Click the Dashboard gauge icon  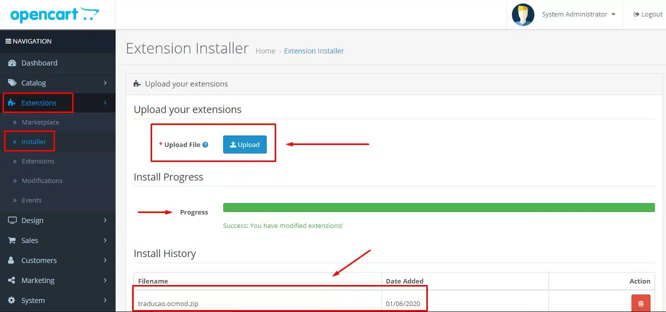[x=12, y=63]
